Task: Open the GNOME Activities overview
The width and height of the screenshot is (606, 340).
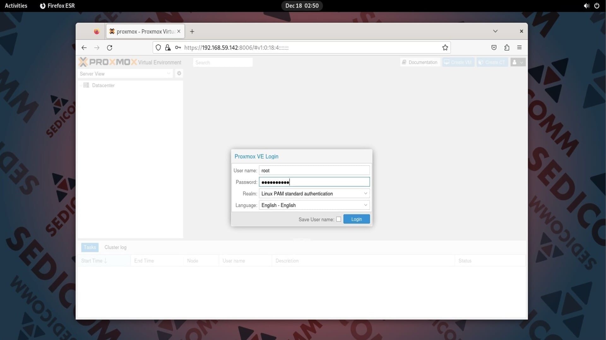Action: [16, 6]
